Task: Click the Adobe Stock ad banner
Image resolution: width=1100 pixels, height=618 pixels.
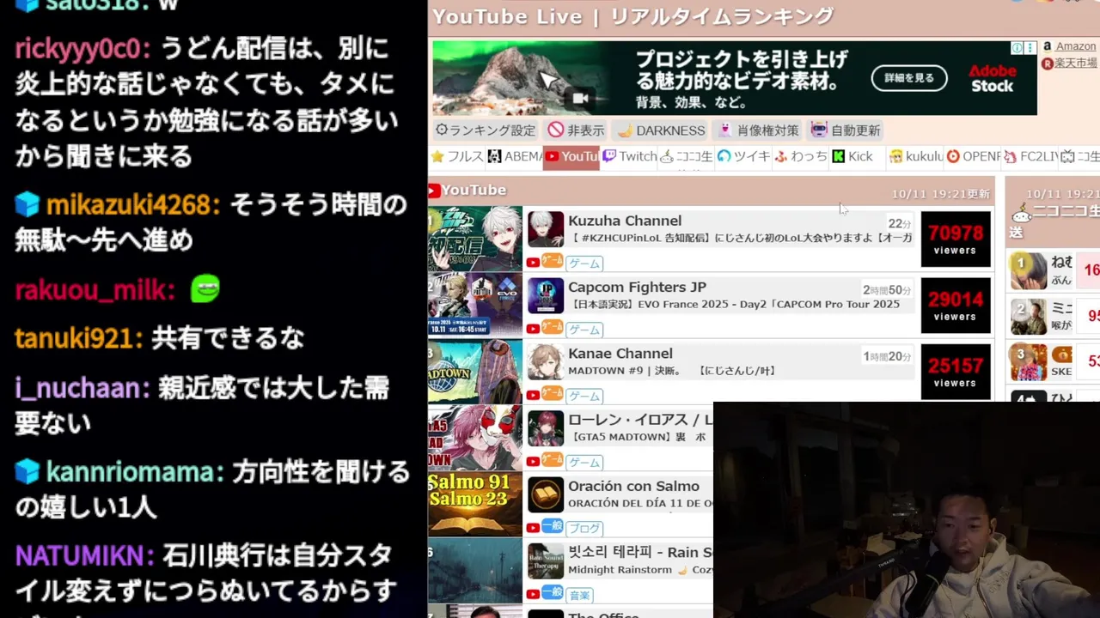Action: click(734, 78)
